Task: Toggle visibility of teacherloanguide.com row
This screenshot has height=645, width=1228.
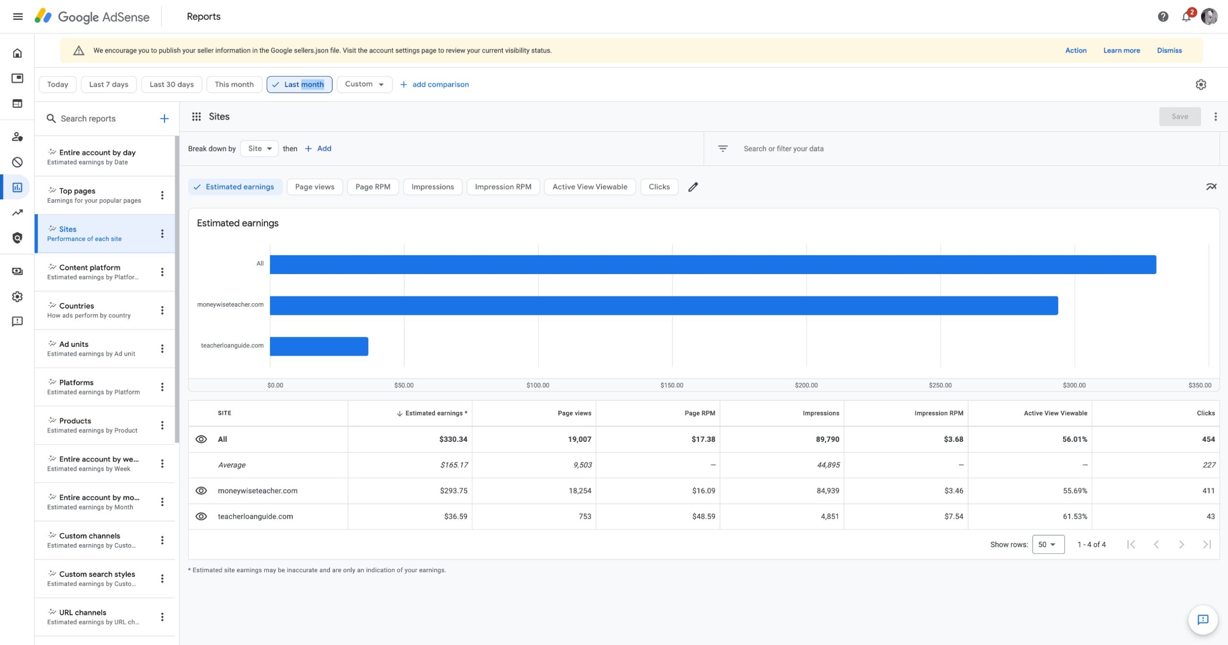Action: coord(201,516)
